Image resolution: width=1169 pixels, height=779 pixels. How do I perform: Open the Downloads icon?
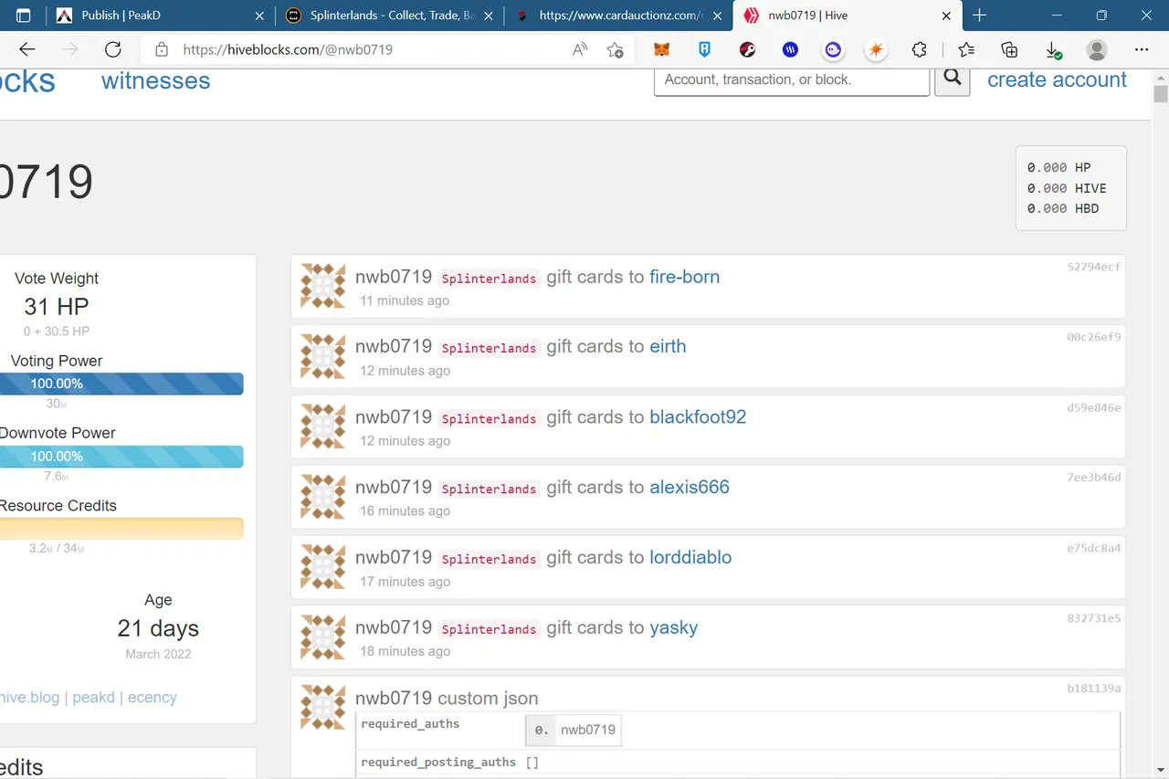click(1053, 50)
